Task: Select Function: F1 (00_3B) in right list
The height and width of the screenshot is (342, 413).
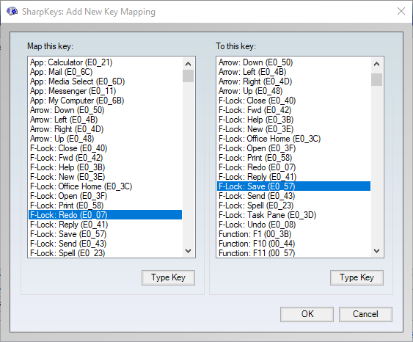Action: 293,234
